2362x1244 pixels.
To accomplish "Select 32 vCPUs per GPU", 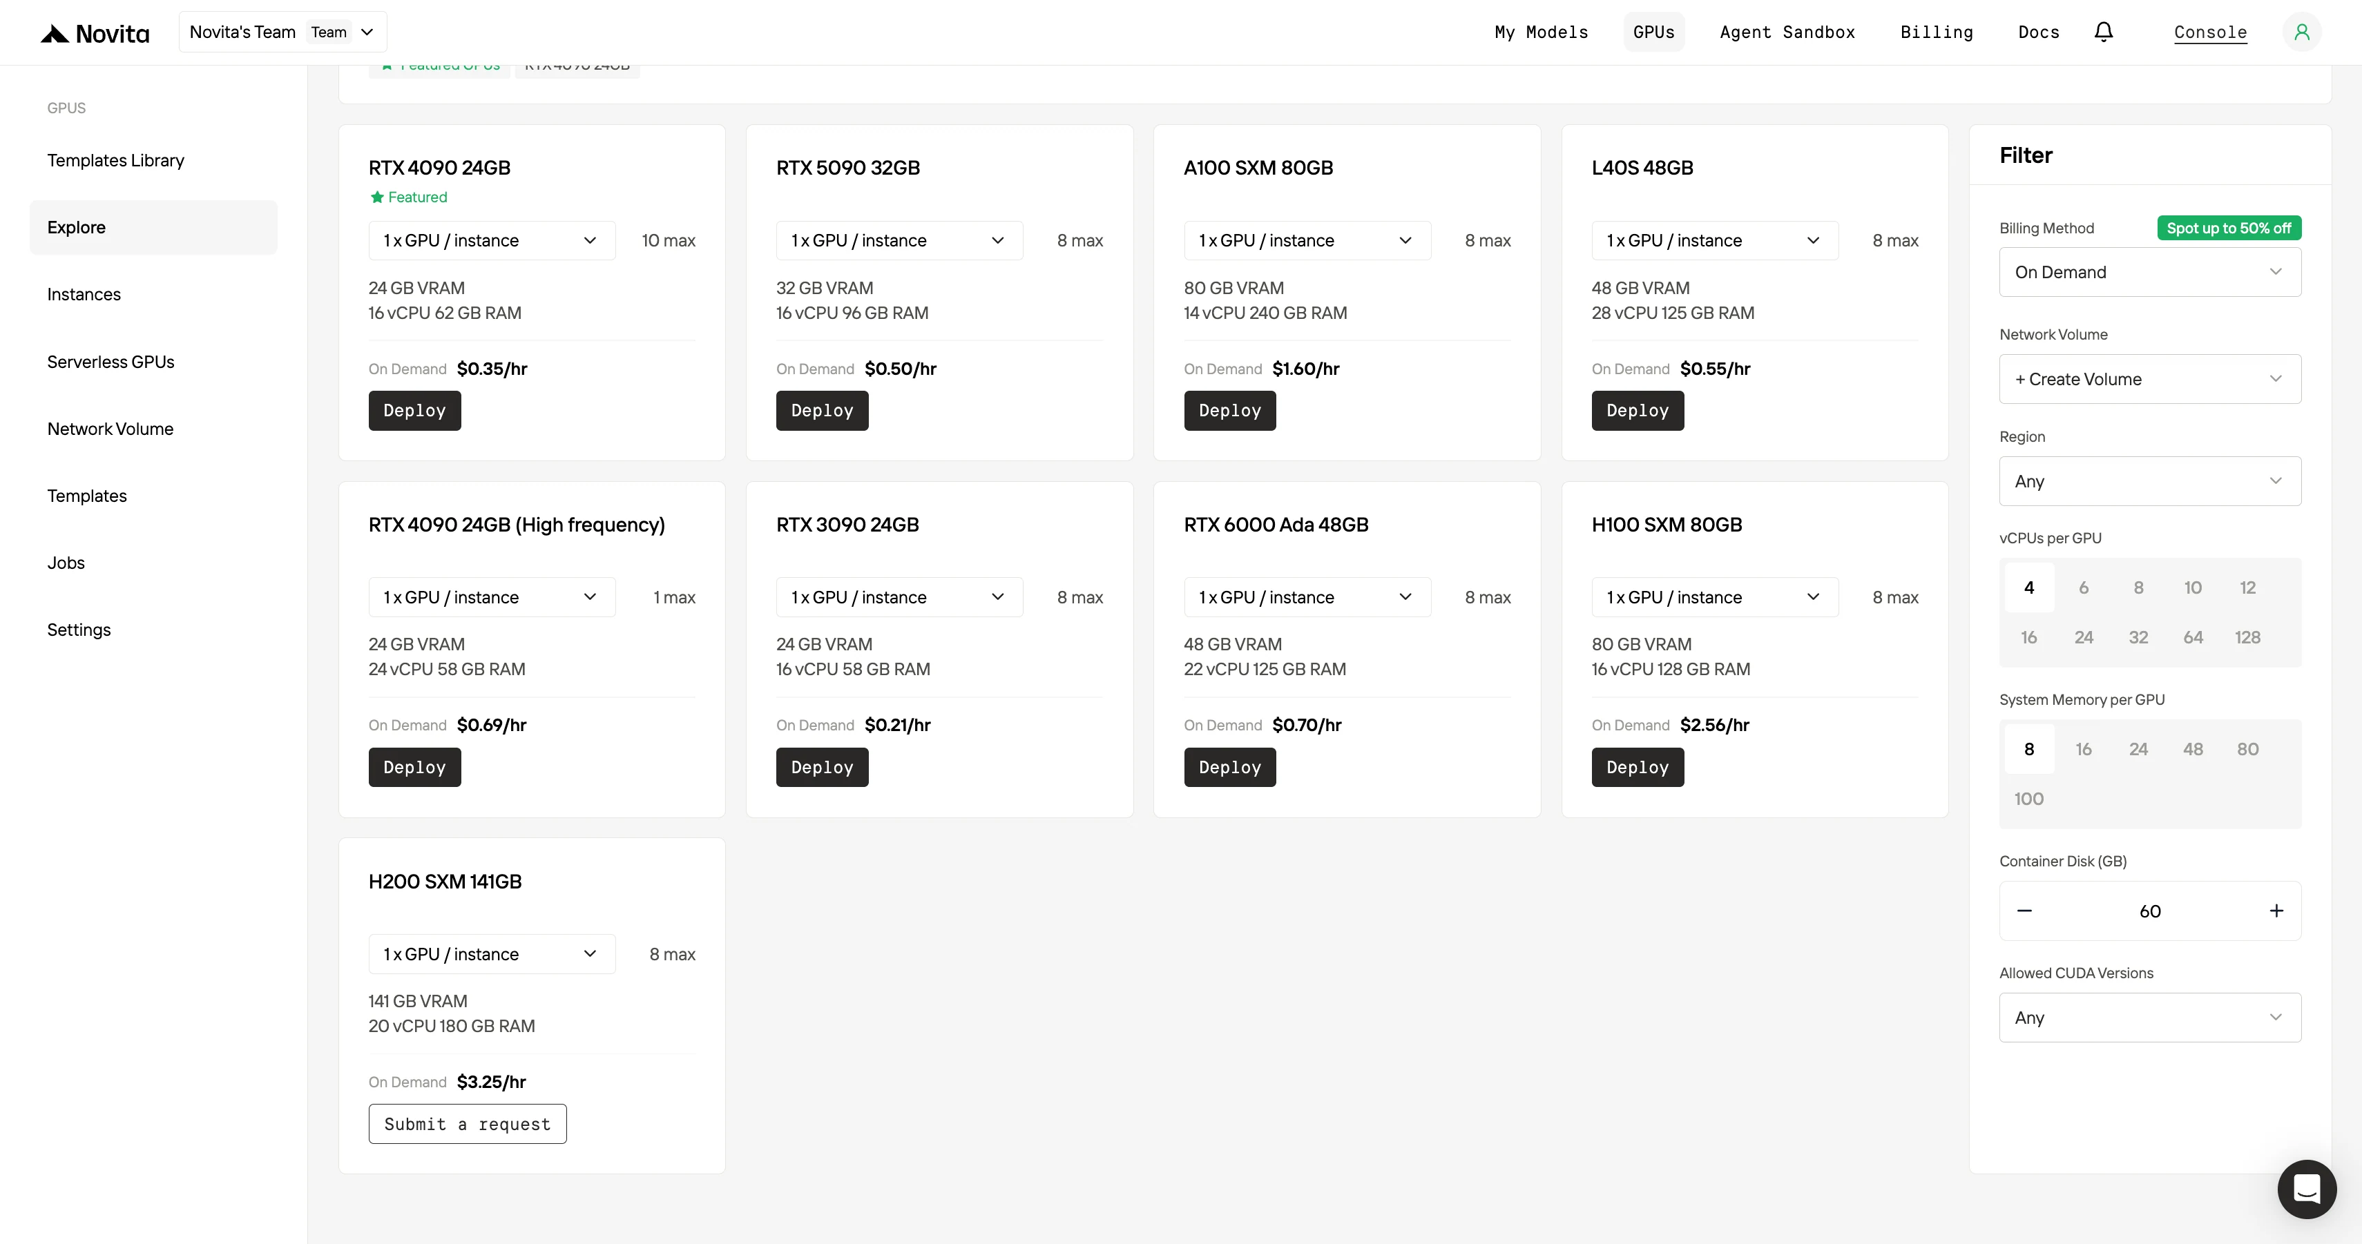I will click(x=2138, y=637).
